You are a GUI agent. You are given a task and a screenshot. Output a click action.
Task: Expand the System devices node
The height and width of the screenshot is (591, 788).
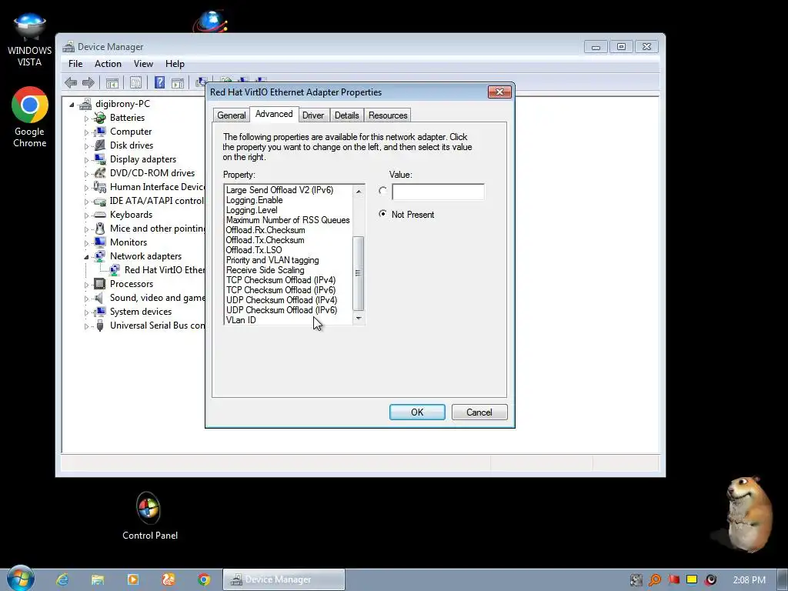click(86, 312)
